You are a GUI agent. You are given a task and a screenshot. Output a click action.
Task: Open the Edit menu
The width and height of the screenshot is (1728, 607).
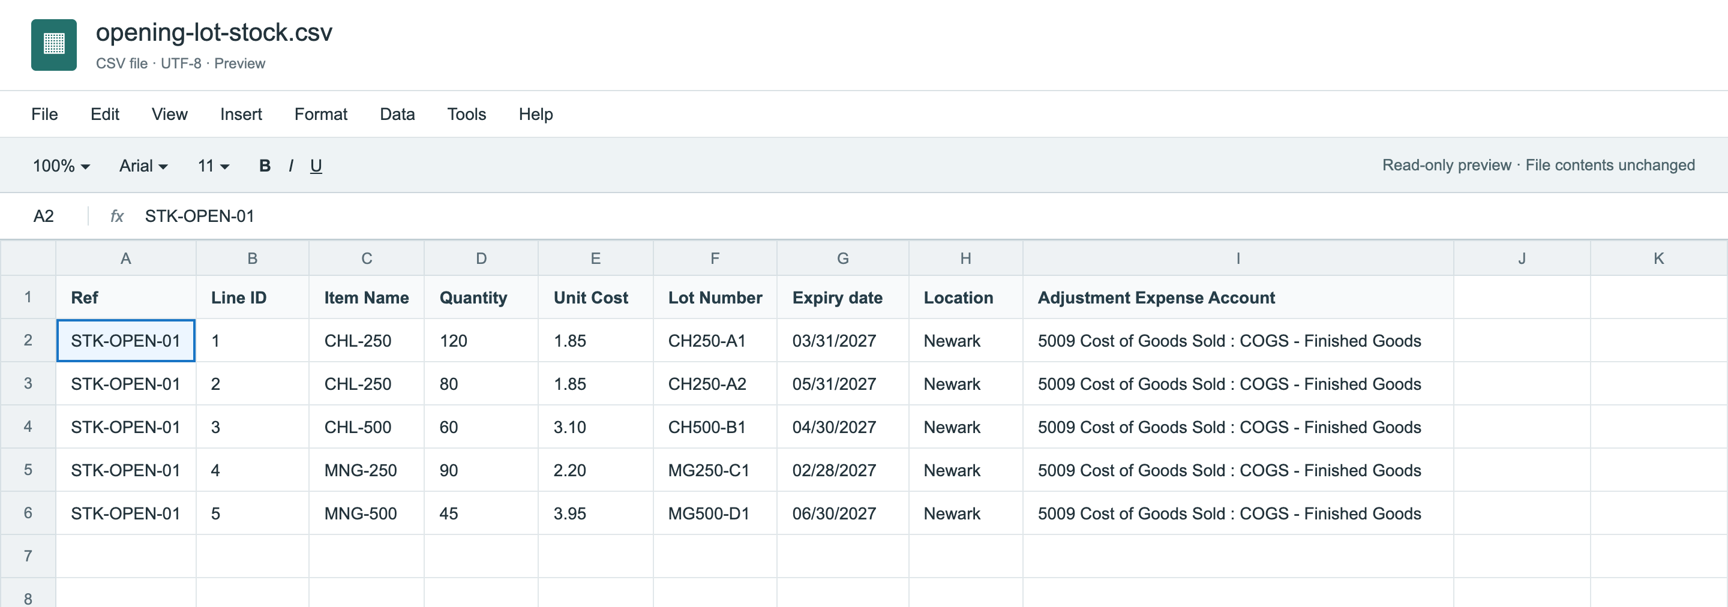click(104, 114)
